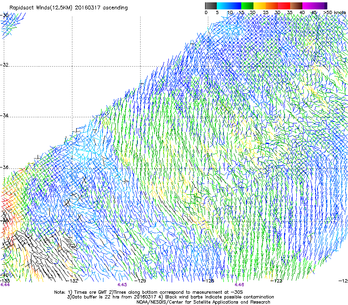Click the cyan 5–10 knots color segment

point(223,6)
